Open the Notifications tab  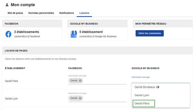[x=66, y=13]
